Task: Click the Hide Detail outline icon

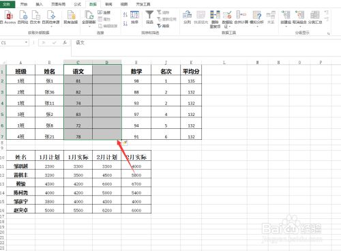Action: [326, 19]
